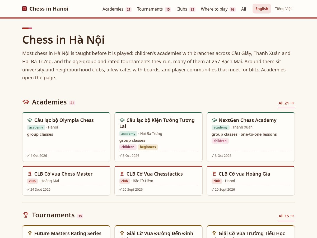Click the rook icon on Chesstactics card
The height and width of the screenshot is (238, 317).
[122, 174]
